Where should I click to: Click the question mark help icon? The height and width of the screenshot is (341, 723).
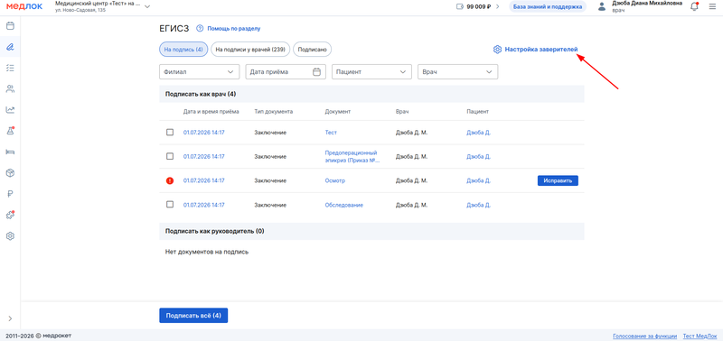click(x=200, y=29)
